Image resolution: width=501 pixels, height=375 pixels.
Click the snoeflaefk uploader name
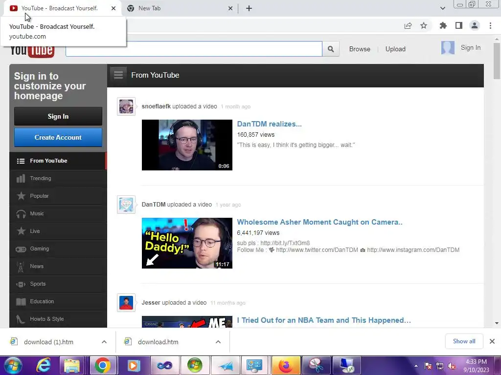coord(156,106)
